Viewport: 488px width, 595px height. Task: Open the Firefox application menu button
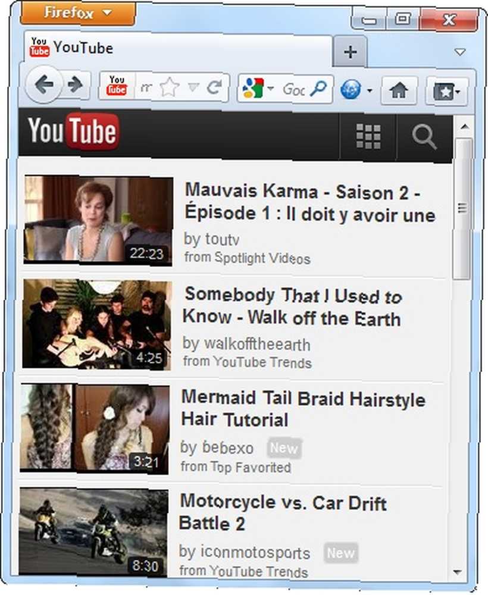tap(78, 13)
